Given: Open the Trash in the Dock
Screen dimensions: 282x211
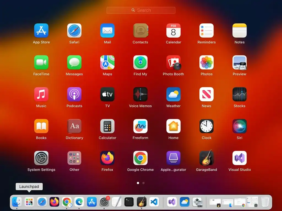Looking at the screenshot, I should pyautogui.click(x=265, y=202).
